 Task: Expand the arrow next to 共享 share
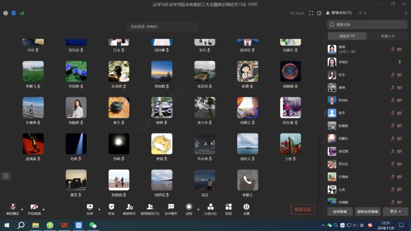click(x=99, y=209)
